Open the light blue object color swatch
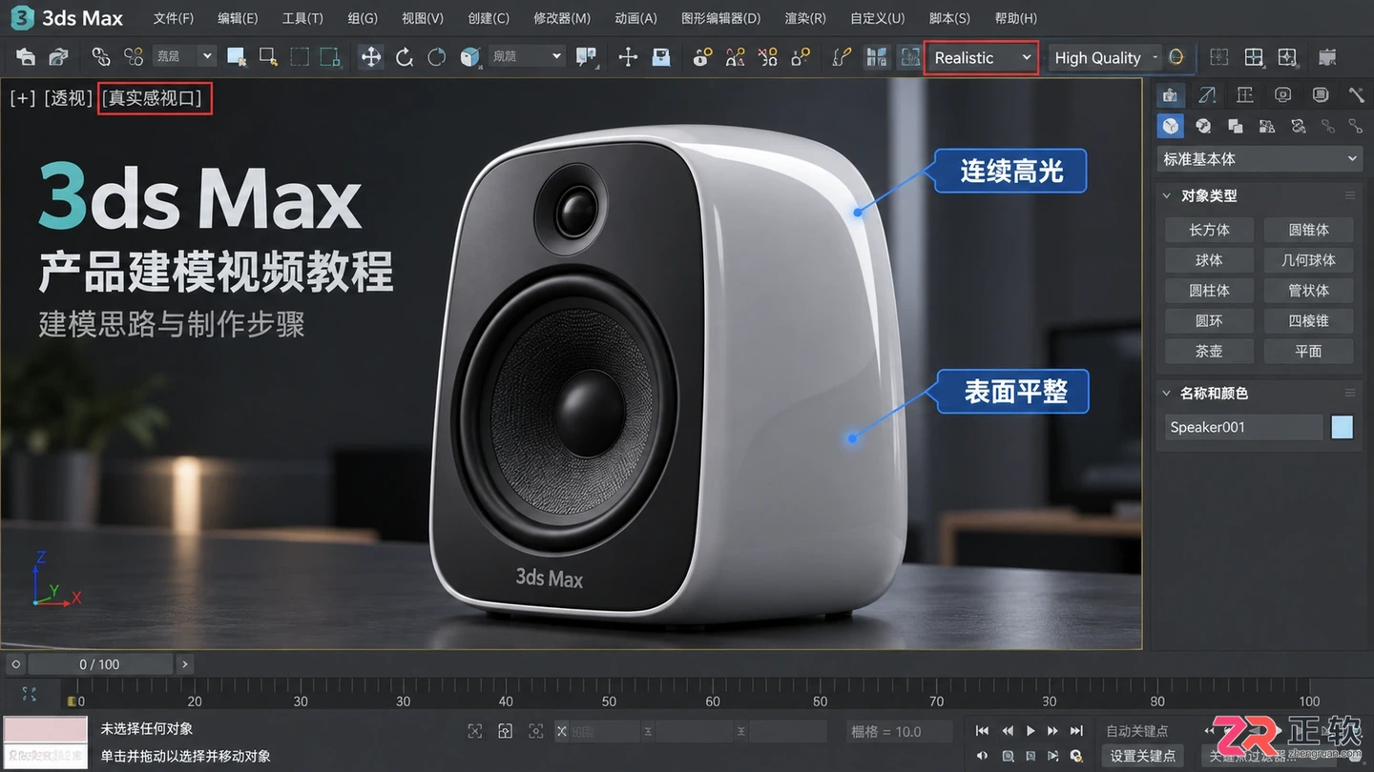The height and width of the screenshot is (772, 1374). [x=1343, y=427]
